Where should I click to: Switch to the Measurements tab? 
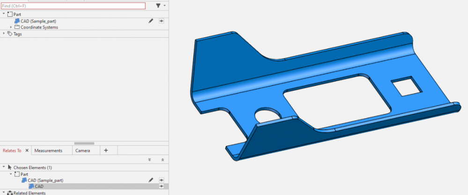pyautogui.click(x=48, y=151)
